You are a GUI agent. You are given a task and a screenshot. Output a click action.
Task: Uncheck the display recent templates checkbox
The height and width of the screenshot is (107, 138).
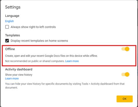click(7, 41)
